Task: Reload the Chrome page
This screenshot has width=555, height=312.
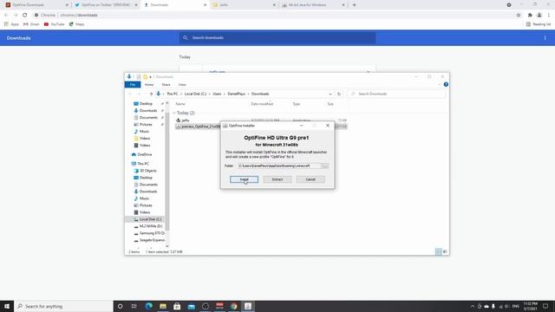Action: click(x=25, y=16)
